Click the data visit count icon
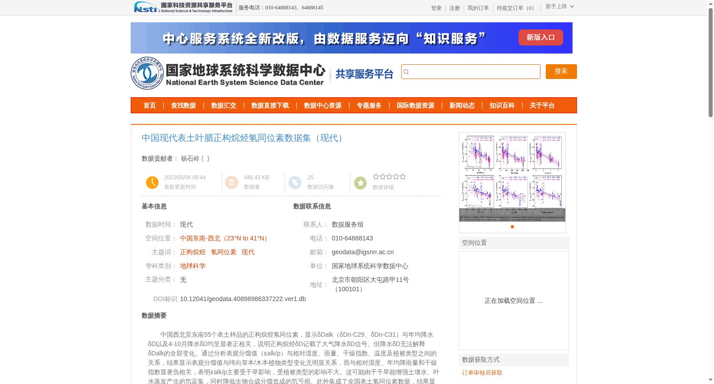 295,182
